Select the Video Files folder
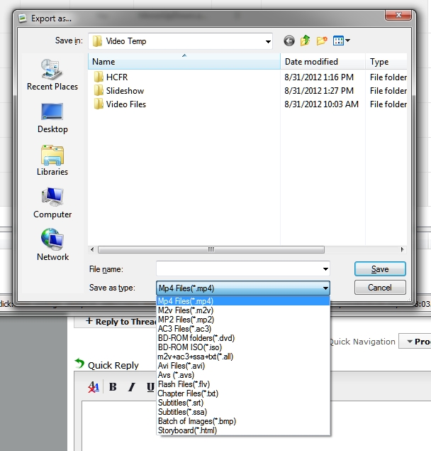The image size is (431, 451). coord(120,104)
